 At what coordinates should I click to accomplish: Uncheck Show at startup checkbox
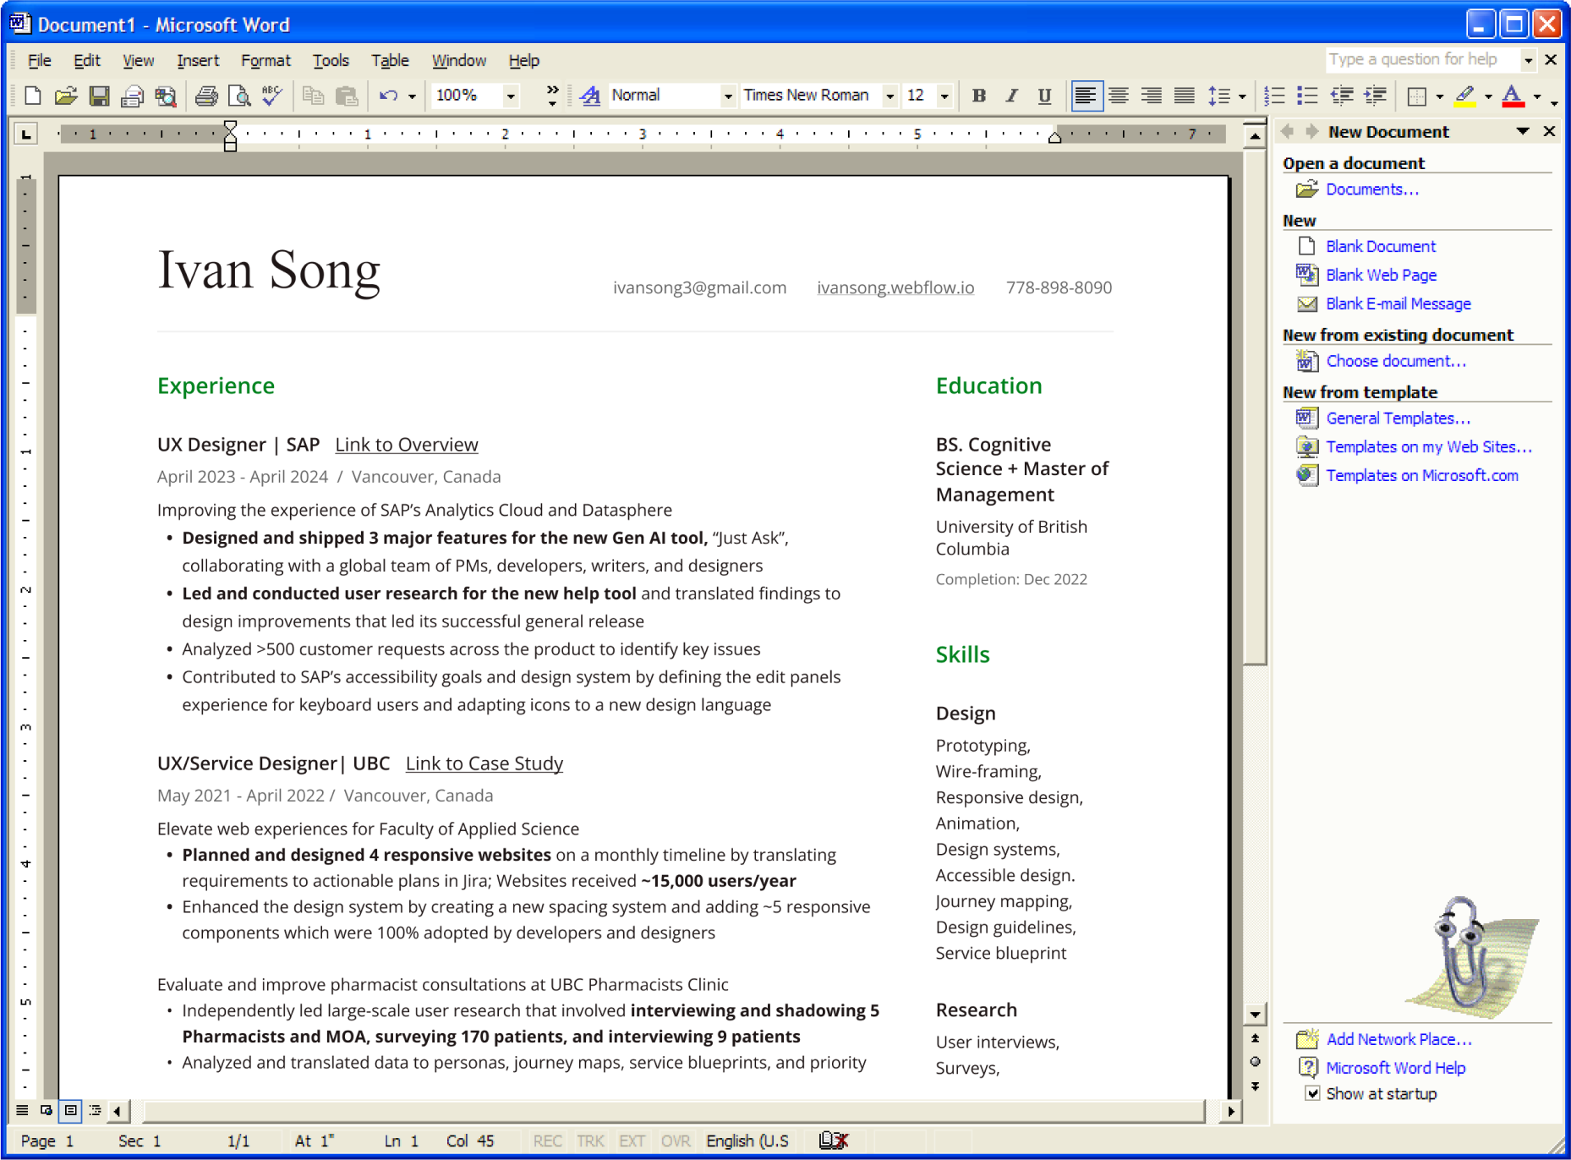pyautogui.click(x=1312, y=1093)
